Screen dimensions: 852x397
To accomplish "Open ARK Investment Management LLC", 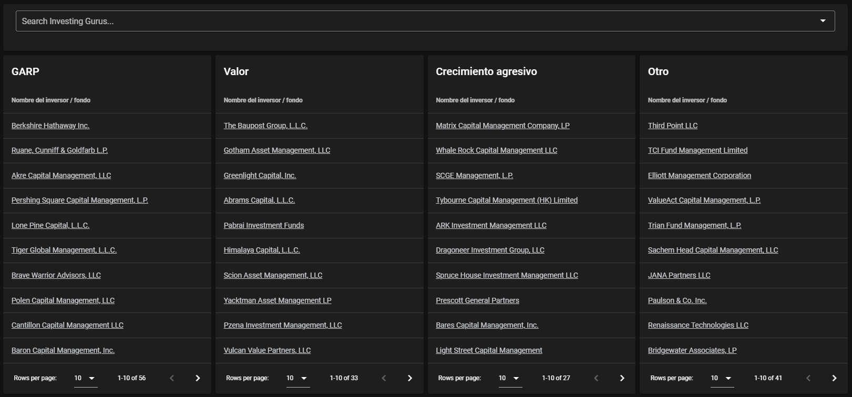I will (x=491, y=225).
